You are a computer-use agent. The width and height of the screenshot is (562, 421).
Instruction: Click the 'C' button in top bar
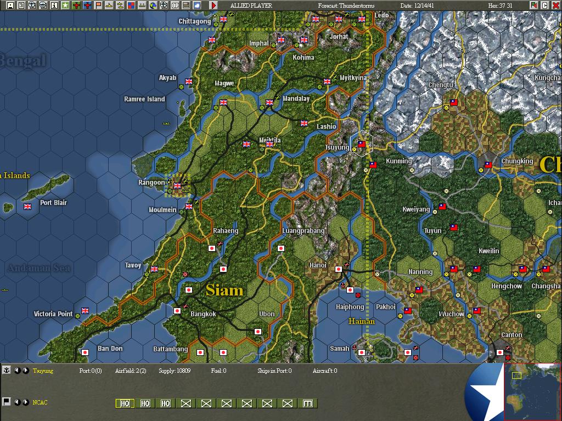(x=544, y=5)
